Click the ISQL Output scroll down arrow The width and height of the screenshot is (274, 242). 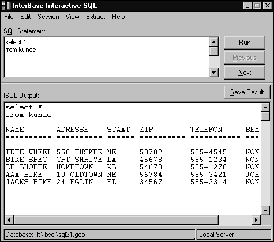tap(265, 211)
